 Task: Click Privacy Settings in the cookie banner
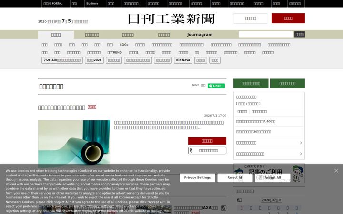[x=197, y=178]
